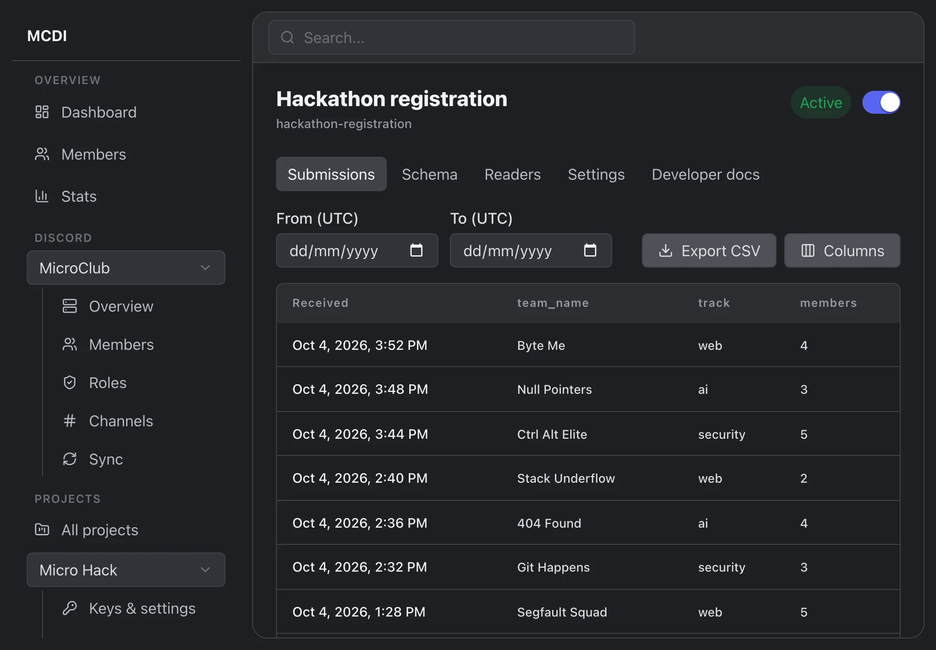
Task: Click the track column header
Action: pyautogui.click(x=714, y=303)
